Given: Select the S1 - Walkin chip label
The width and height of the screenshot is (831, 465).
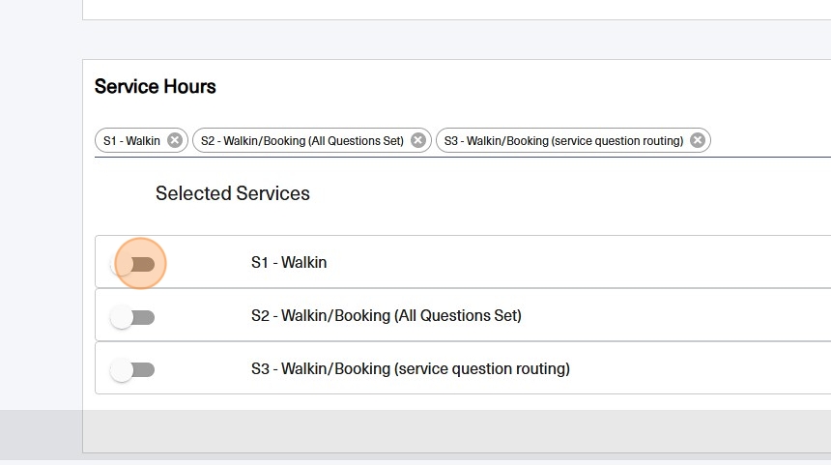Looking at the screenshot, I should [131, 141].
